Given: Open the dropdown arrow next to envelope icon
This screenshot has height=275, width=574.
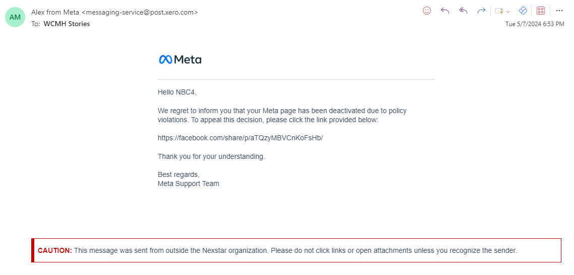Looking at the screenshot, I should point(508,11).
